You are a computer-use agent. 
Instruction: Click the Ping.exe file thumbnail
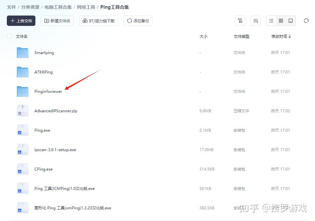pyautogui.click(x=22, y=130)
